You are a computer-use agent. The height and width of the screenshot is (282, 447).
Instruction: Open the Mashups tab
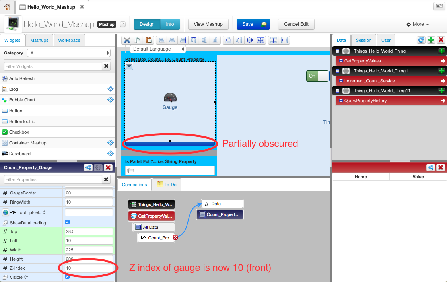click(x=39, y=40)
